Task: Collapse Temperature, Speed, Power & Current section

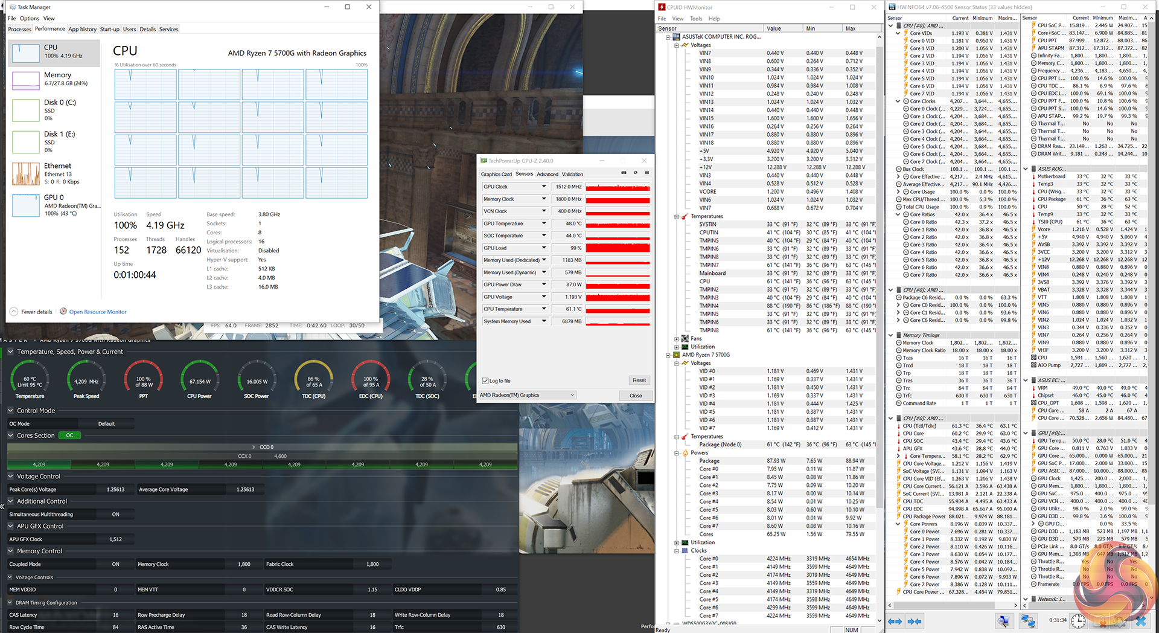Action: [x=10, y=352]
